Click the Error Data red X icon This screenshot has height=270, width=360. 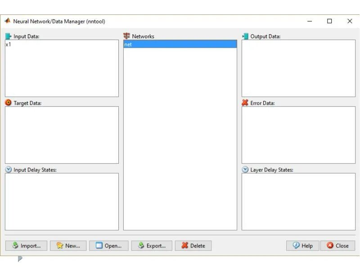[x=245, y=103]
